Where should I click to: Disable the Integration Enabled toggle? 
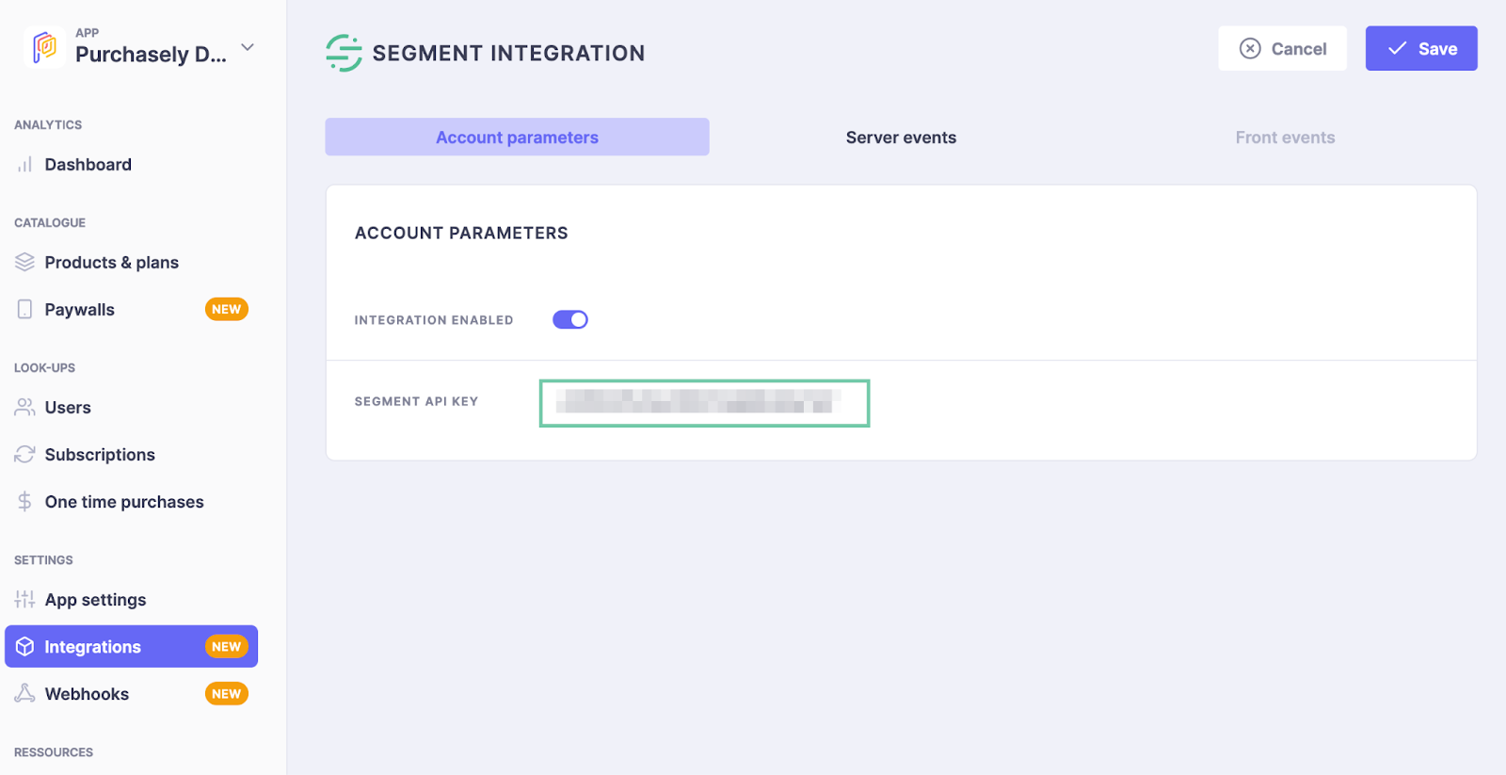pyautogui.click(x=570, y=320)
